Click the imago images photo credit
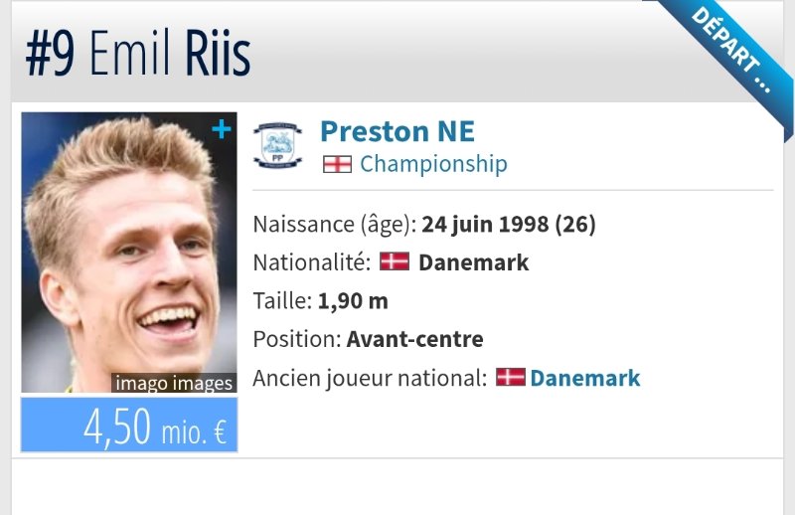 [173, 383]
